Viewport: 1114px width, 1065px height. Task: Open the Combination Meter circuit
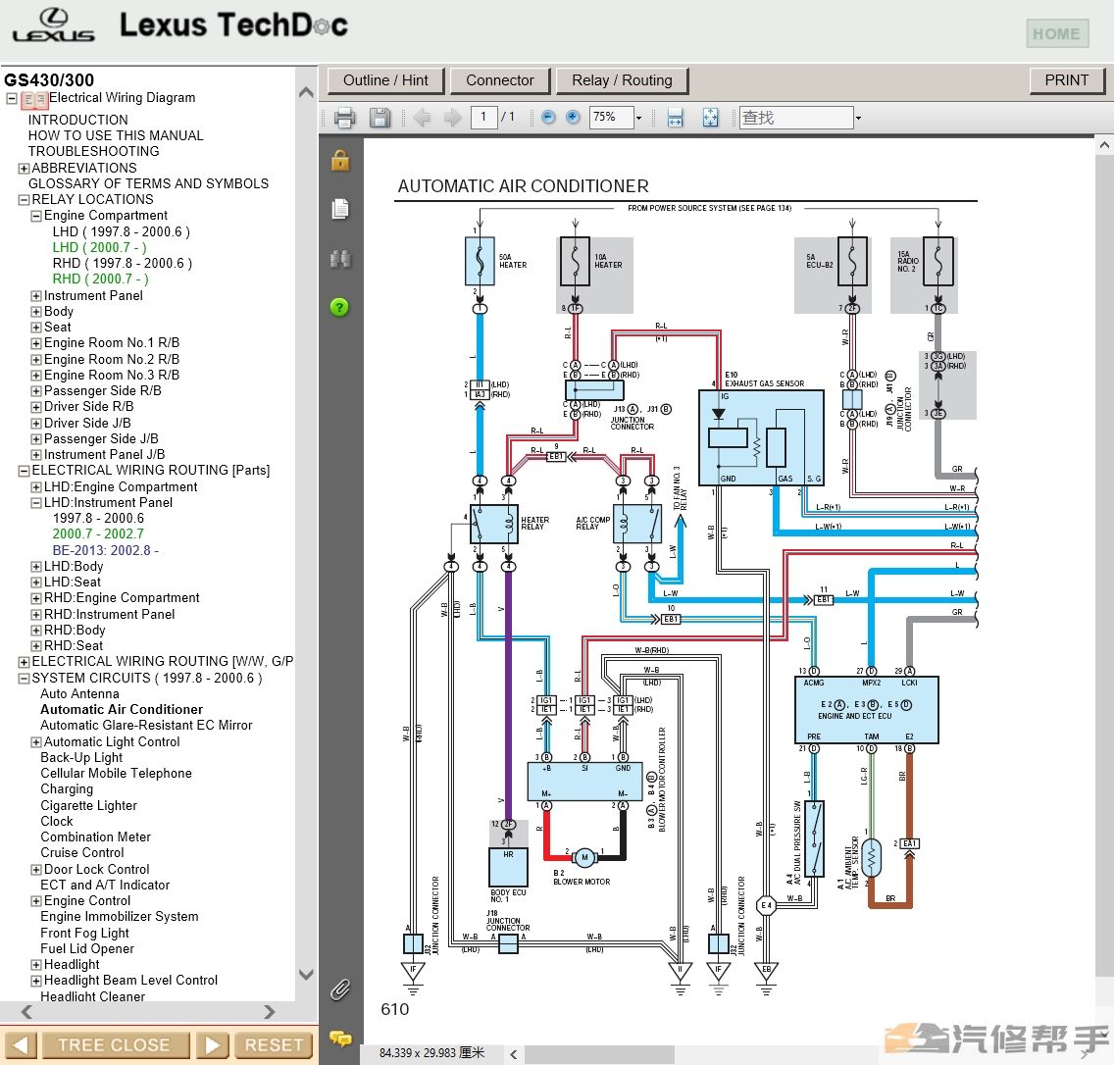tap(96, 837)
